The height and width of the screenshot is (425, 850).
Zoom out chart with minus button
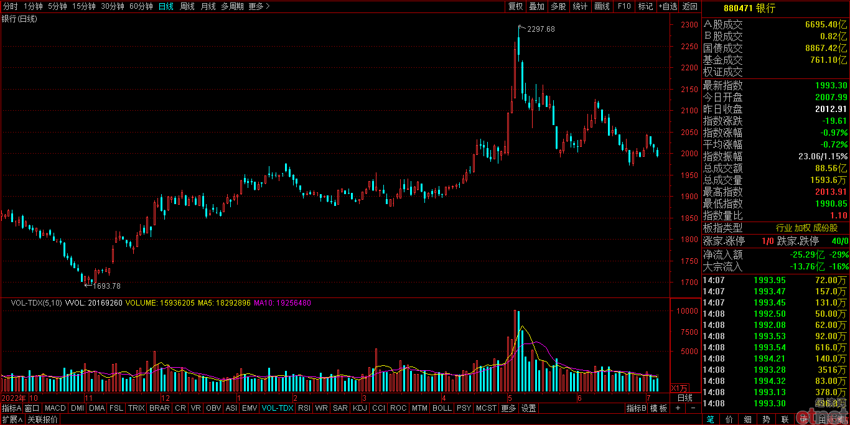(x=694, y=408)
